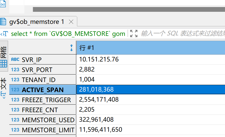Select the TENANT_ID row label
The image size is (225, 137).
39,80
